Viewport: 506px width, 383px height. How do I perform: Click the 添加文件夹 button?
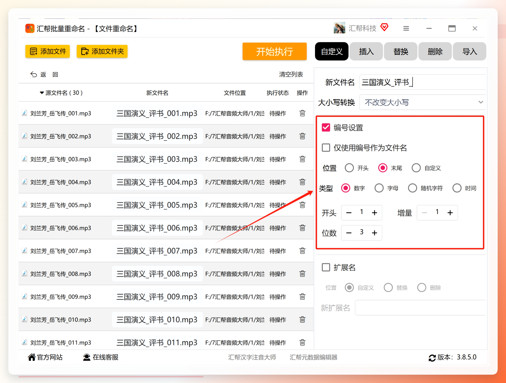(102, 51)
